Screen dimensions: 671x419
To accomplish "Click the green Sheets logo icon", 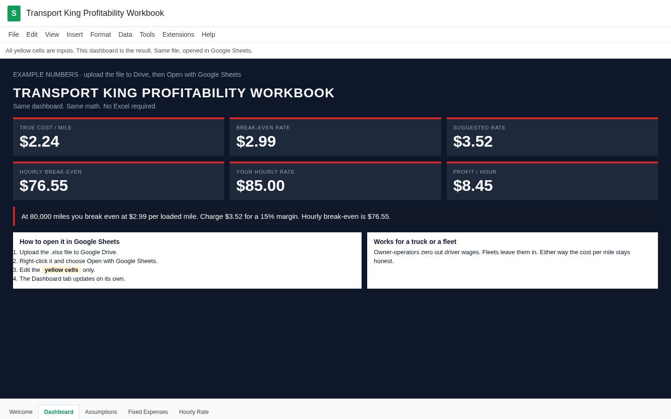I will 14,14.
